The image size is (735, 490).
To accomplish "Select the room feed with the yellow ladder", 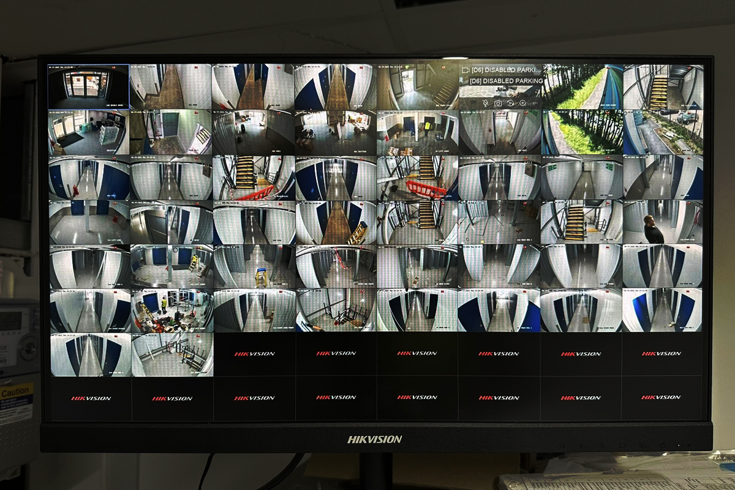I will 171,266.
